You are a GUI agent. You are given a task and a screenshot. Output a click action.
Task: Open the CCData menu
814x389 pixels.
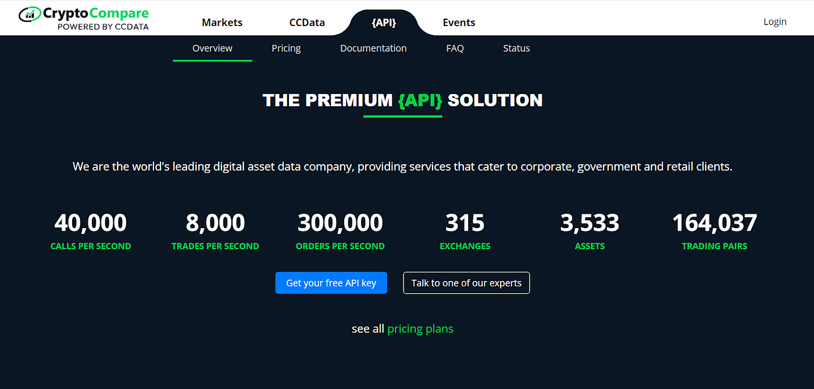307,22
